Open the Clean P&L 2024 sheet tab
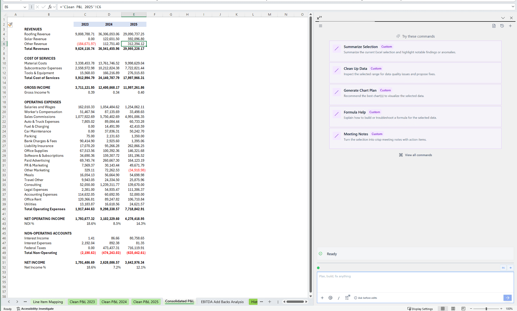This screenshot has width=517, height=311. tap(114, 302)
